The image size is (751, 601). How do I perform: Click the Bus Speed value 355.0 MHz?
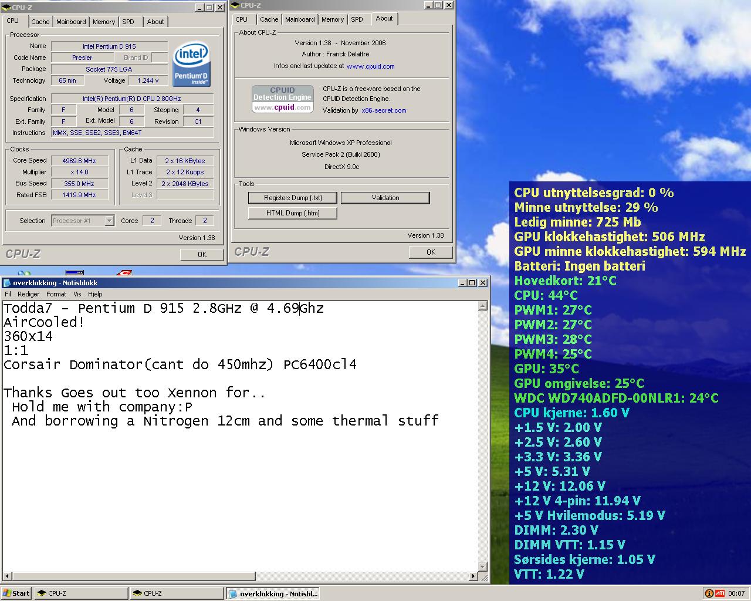(x=79, y=184)
